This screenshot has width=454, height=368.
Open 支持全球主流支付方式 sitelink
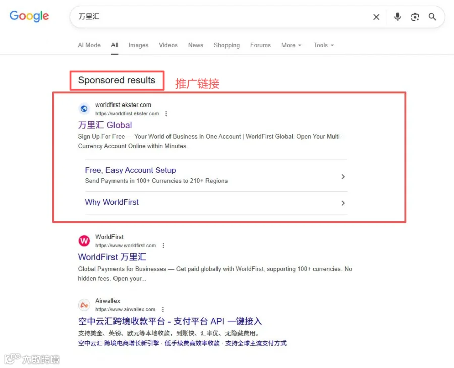(x=256, y=343)
